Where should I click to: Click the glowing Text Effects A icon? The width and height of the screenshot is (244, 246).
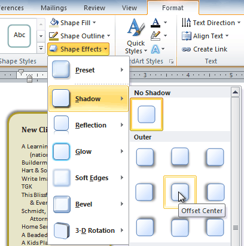click(x=155, y=49)
